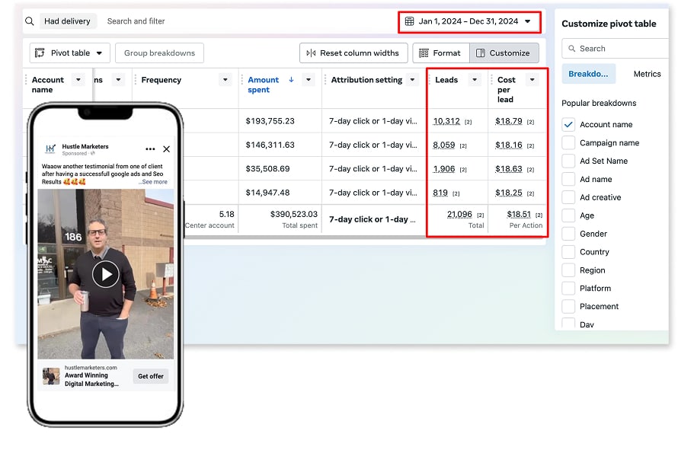Click the Hustle Marketers page name
The height and width of the screenshot is (450, 678).
(85, 146)
